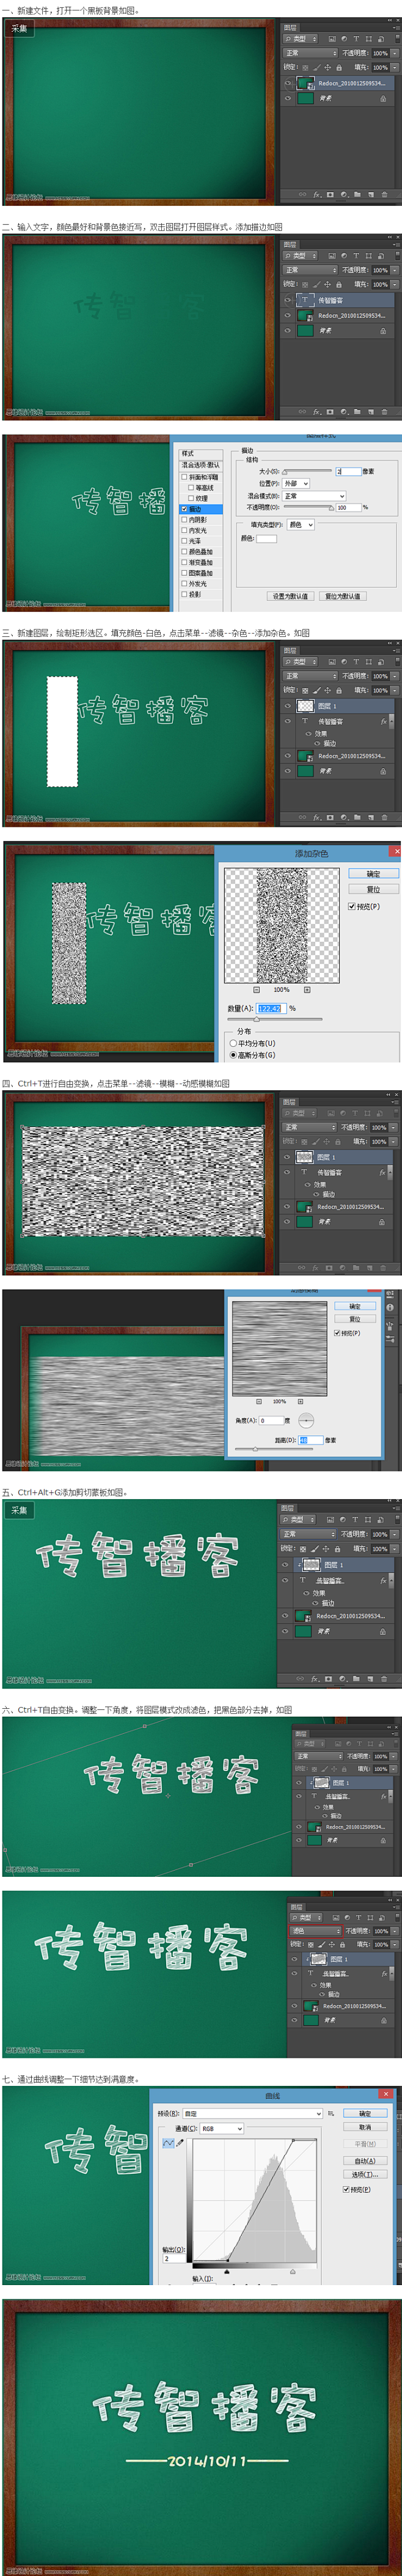This screenshot has height=2576, width=402.
Task: Select pencil draw tool in 曲线 dialog
Action: (180, 2143)
